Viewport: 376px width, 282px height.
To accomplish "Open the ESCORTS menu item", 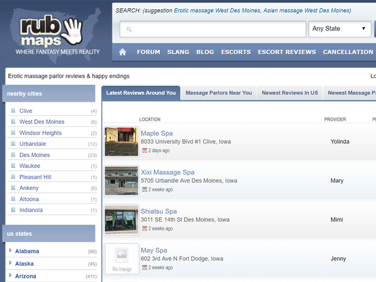I will pos(236,52).
